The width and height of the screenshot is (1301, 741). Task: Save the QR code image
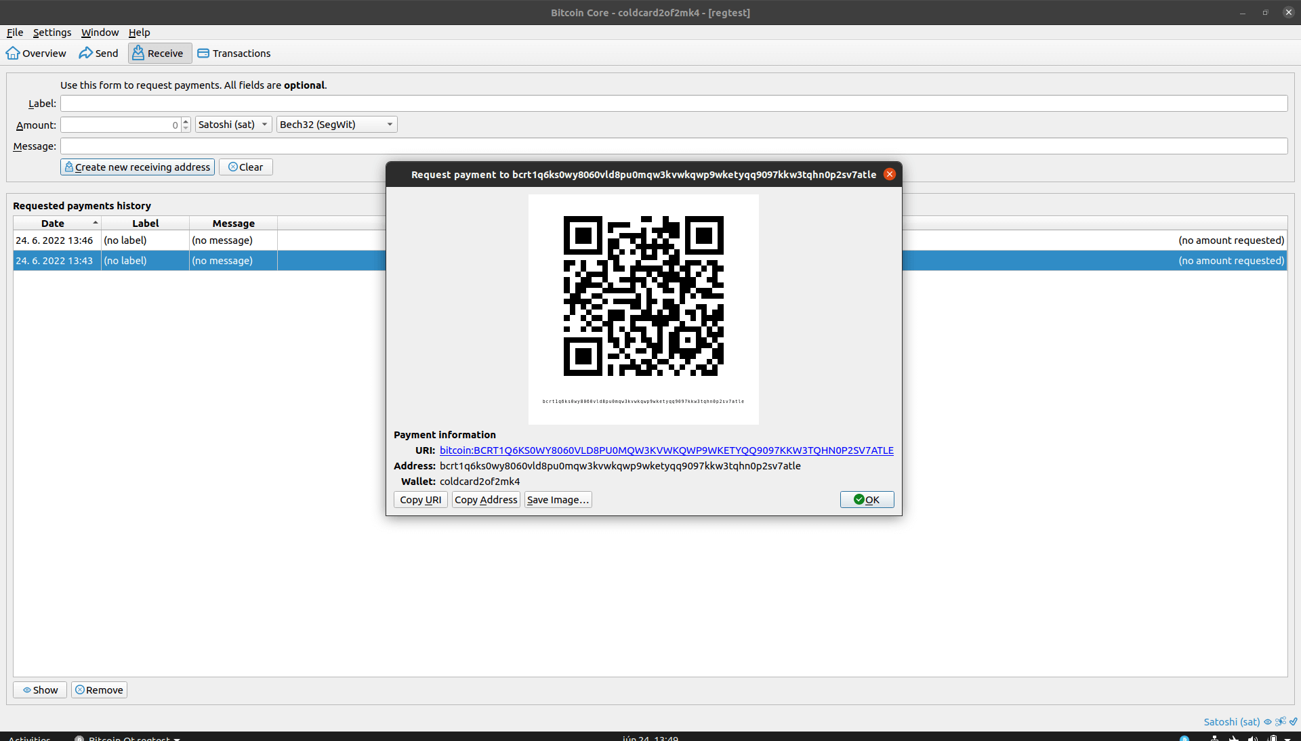click(558, 500)
